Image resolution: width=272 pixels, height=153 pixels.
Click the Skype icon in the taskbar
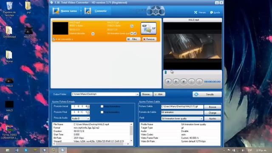pyautogui.click(x=26, y=150)
